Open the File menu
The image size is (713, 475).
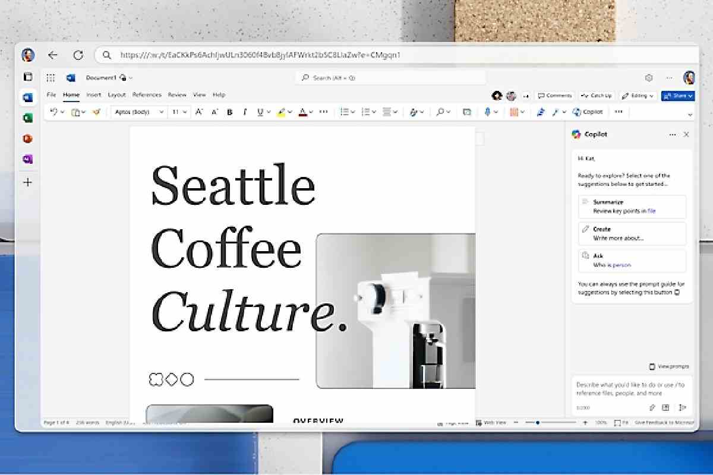pyautogui.click(x=51, y=95)
